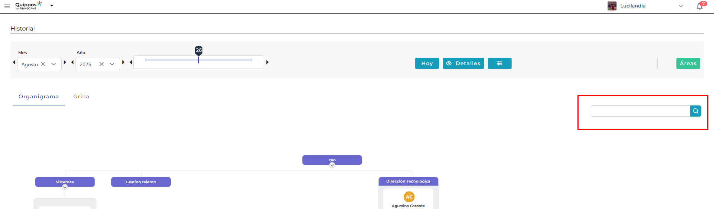Screen dimensions: 714x209
Task: Expand the Año dropdown chevron
Action: click(x=112, y=64)
